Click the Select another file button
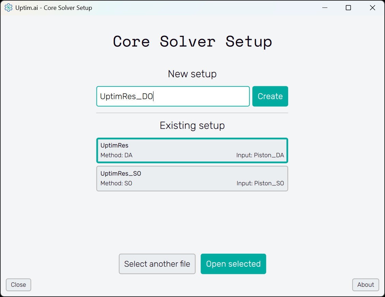The height and width of the screenshot is (297, 385). (x=157, y=264)
